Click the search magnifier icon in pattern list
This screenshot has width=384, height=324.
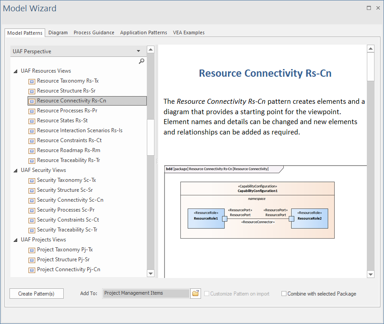[x=141, y=61]
